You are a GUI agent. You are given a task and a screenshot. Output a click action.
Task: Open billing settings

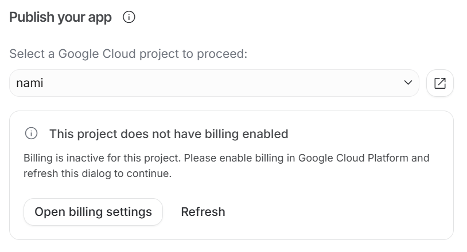[x=93, y=212]
